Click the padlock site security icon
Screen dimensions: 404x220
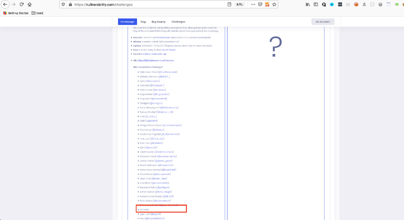click(x=69, y=4)
